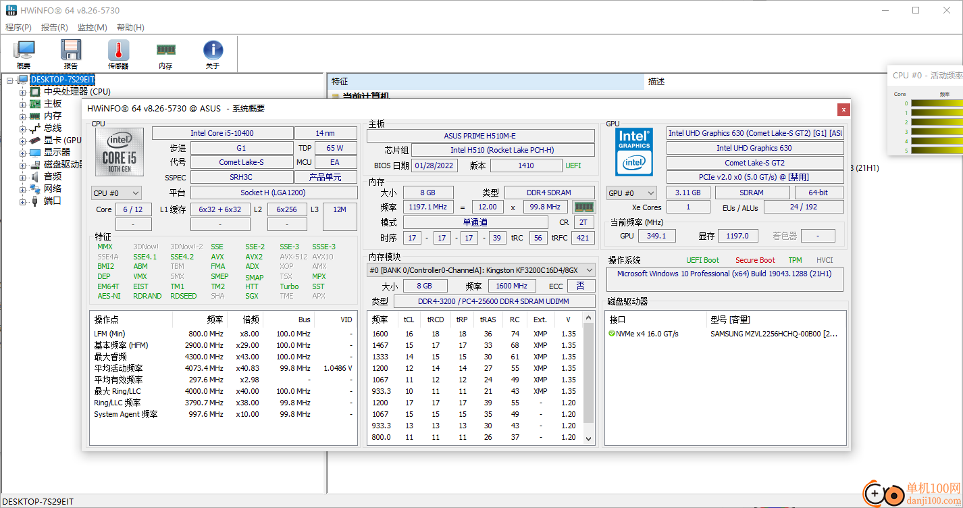Screen dimensions: 963x508
Task: Click the 显卡 graphics card tree icon
Action: tap(36, 141)
